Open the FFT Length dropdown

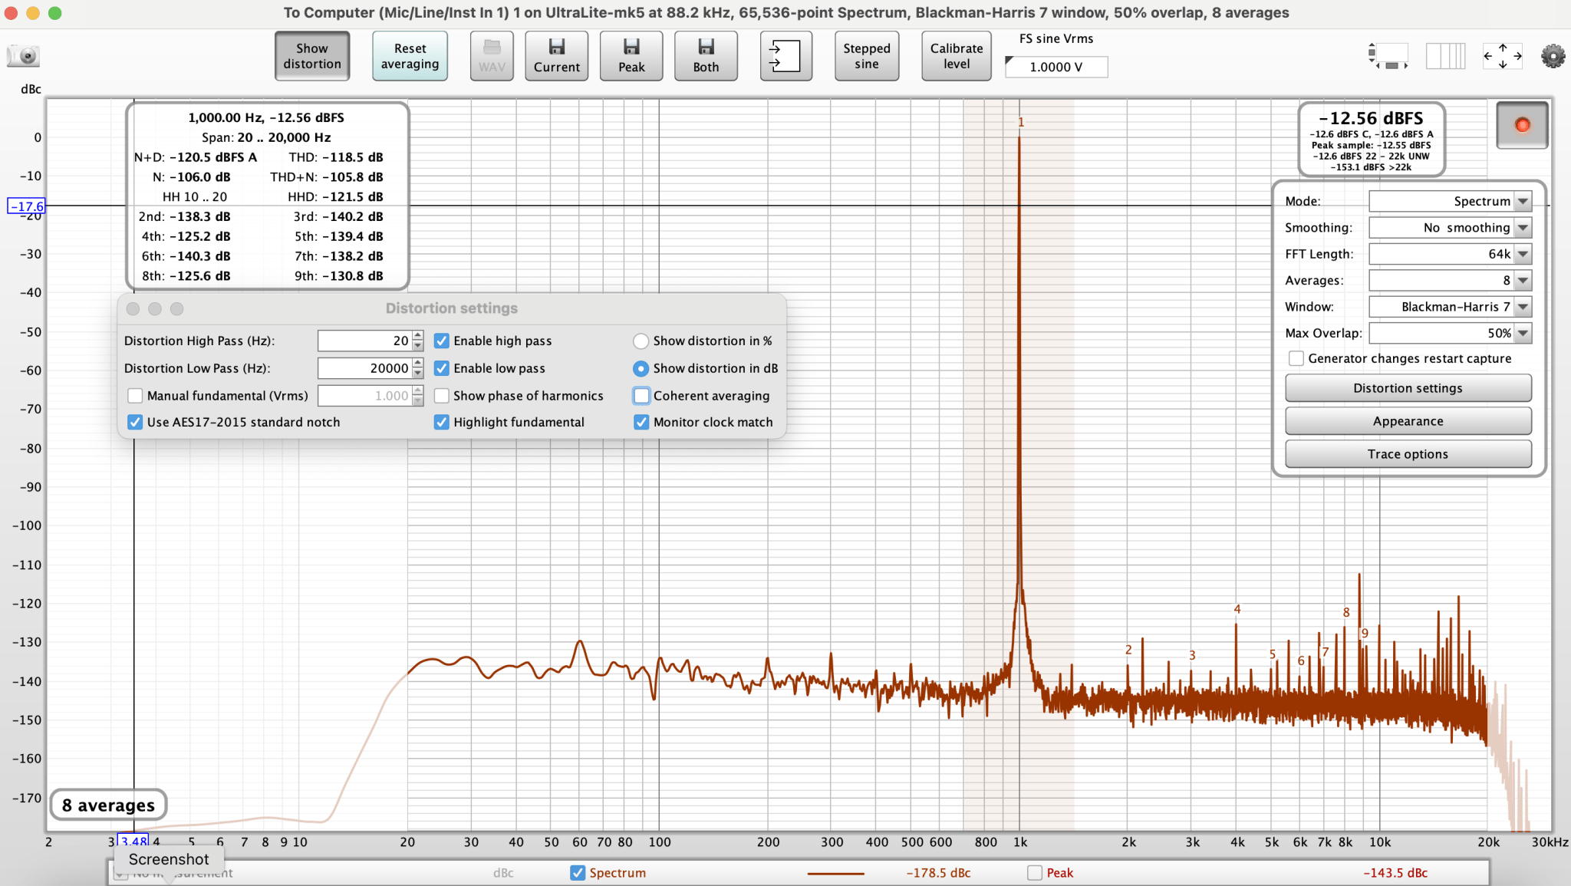[1450, 254]
